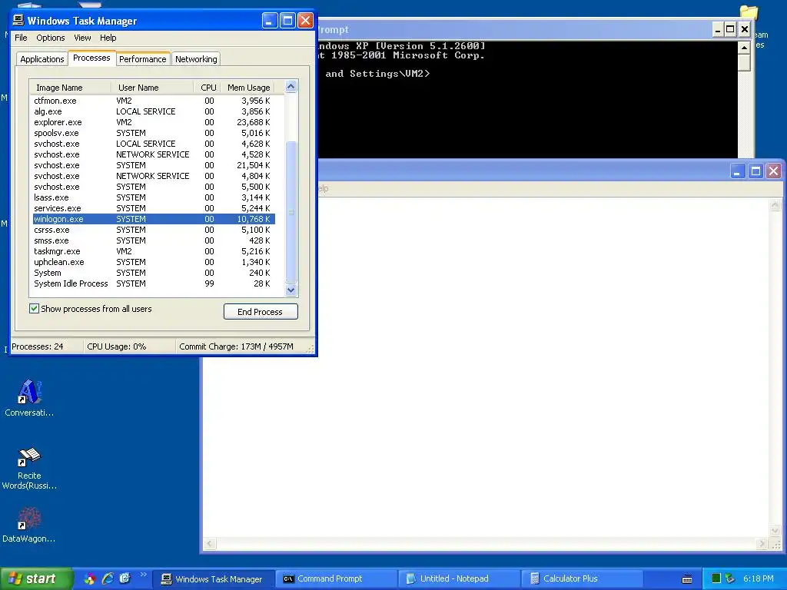The image size is (787, 590).
Task: Click Notepad horizontal scroll right arrow
Action: pos(763,544)
